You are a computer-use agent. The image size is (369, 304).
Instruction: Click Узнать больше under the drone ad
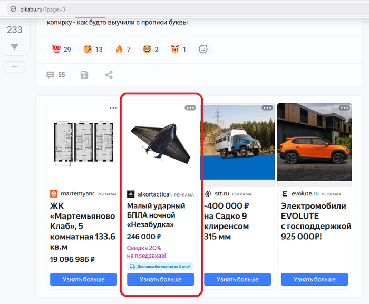160,279
